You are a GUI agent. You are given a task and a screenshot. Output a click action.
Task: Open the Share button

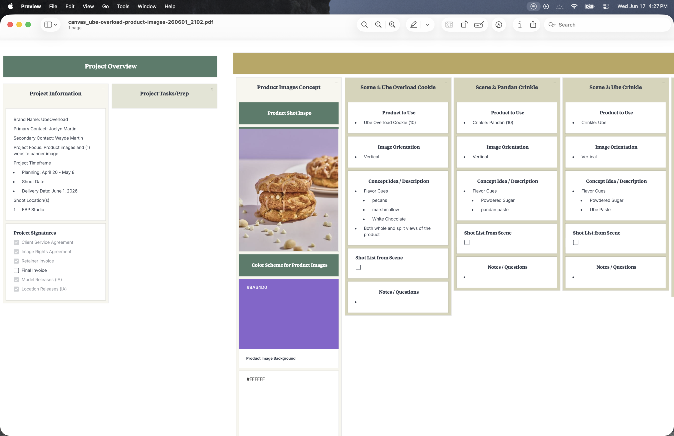point(533,25)
